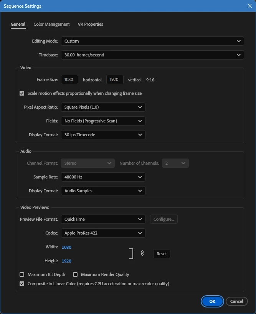Click the Timebase label
The height and width of the screenshot is (314, 256).
click(48, 55)
